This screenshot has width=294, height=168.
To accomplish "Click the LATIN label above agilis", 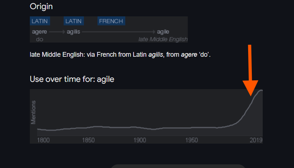I will click(x=73, y=21).
